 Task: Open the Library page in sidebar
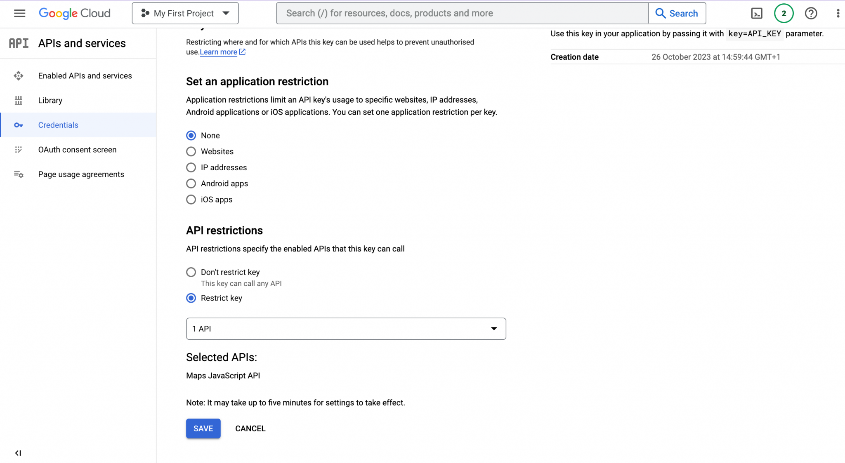(x=50, y=100)
